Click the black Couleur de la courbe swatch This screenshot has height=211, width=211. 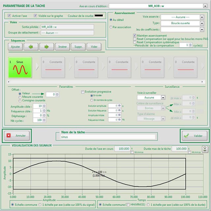(99, 15)
